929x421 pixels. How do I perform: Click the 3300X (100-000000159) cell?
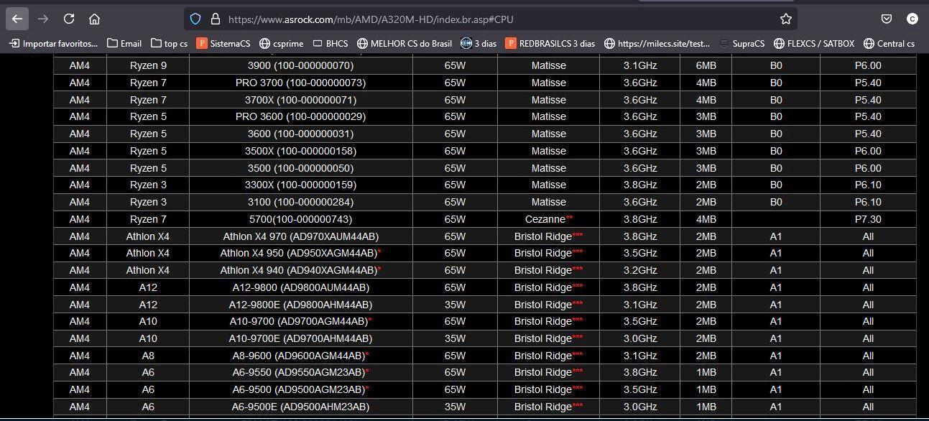[300, 185]
